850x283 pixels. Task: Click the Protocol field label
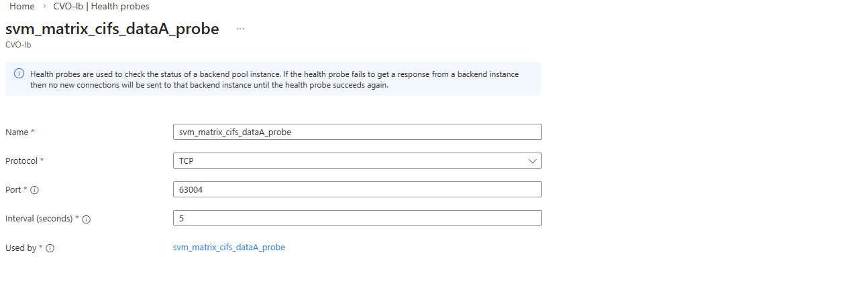pos(21,161)
